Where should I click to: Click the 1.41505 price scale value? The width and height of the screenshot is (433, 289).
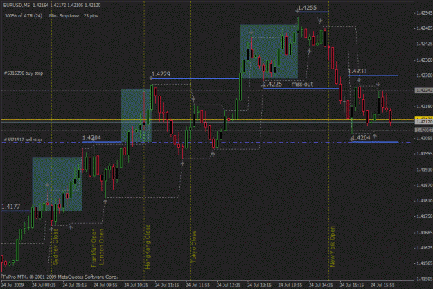424,279
